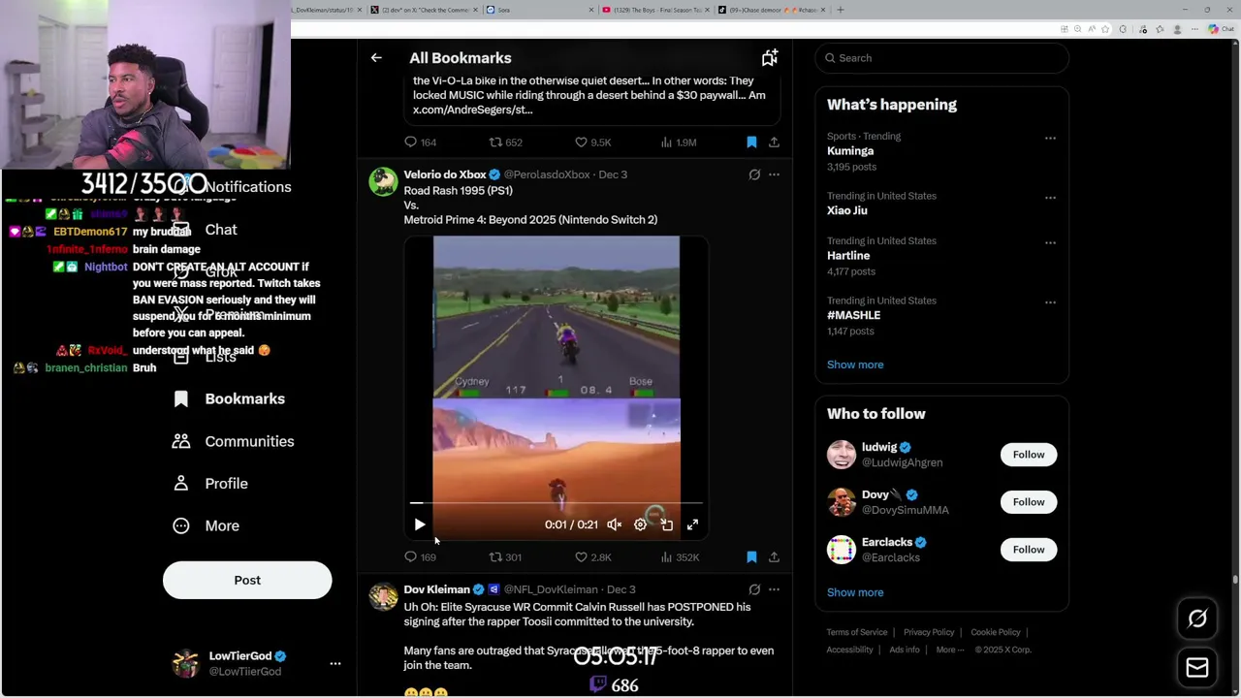
Task: Focus the X Search field
Action: 942,58
